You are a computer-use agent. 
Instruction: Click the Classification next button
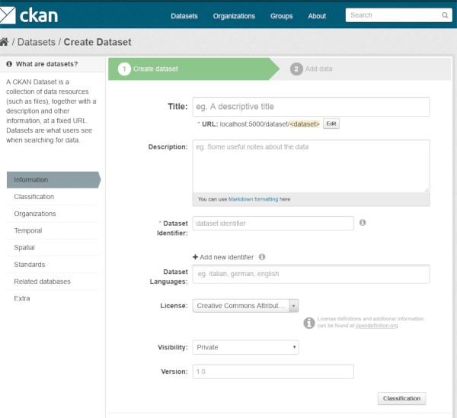coord(401,398)
